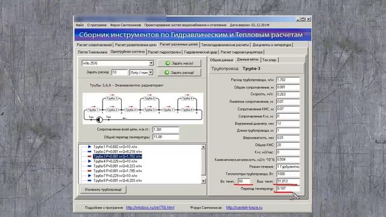Click Труба 9 label in the diagram
386x217 pixels.
187,98
